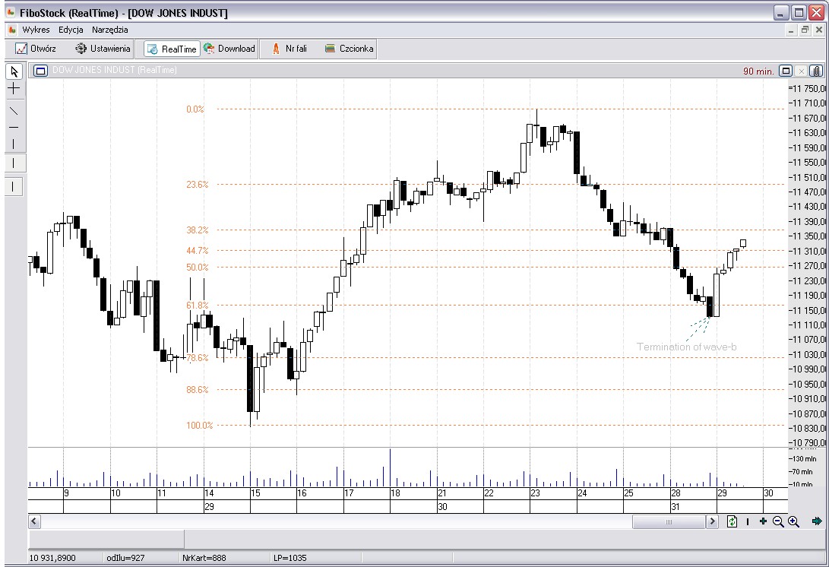Click the horizontal scrollbar left arrow
Screen dimensions: 829x567
click(x=34, y=521)
